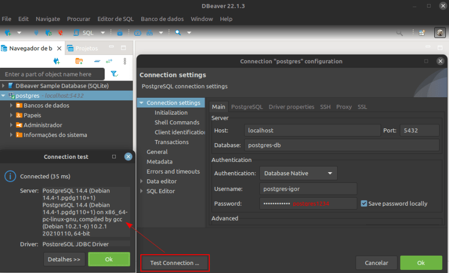This screenshot has height=273, width=449.
Task: Open the dashboard gauge icon in toolbar
Action: pos(138,33)
